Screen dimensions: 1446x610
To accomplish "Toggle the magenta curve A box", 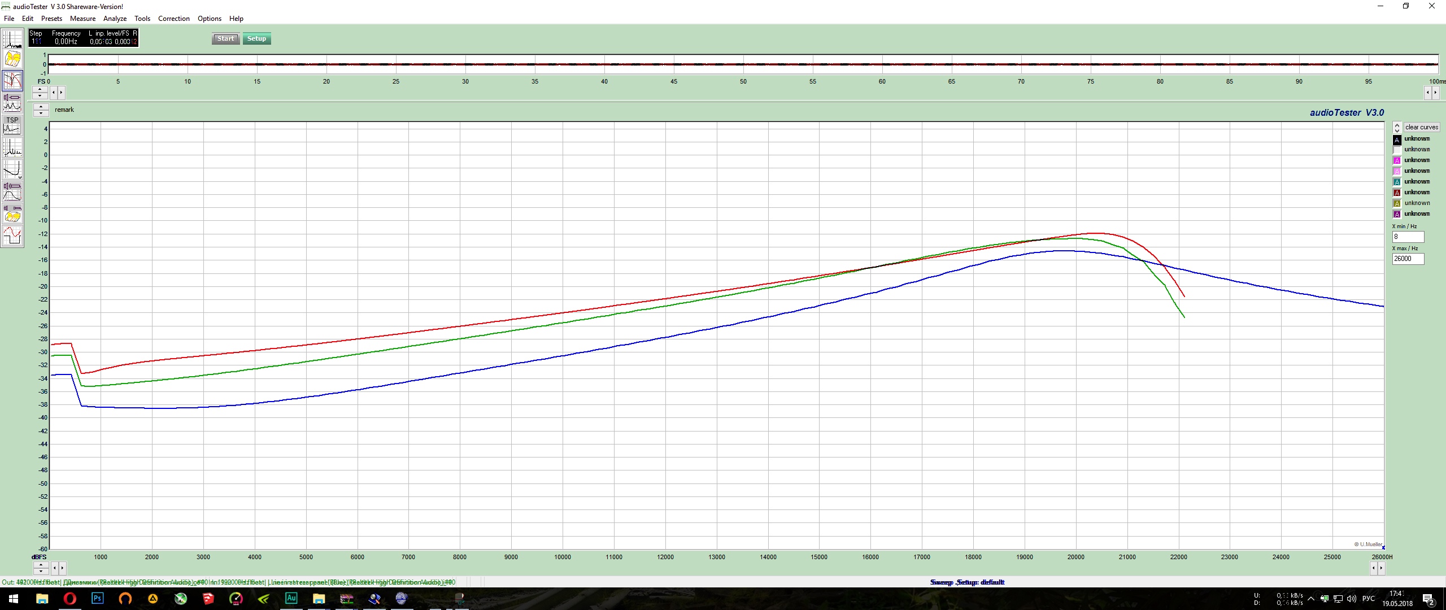I will pos(1397,161).
